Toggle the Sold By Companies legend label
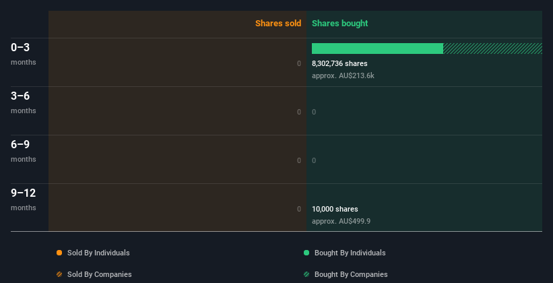 point(100,274)
